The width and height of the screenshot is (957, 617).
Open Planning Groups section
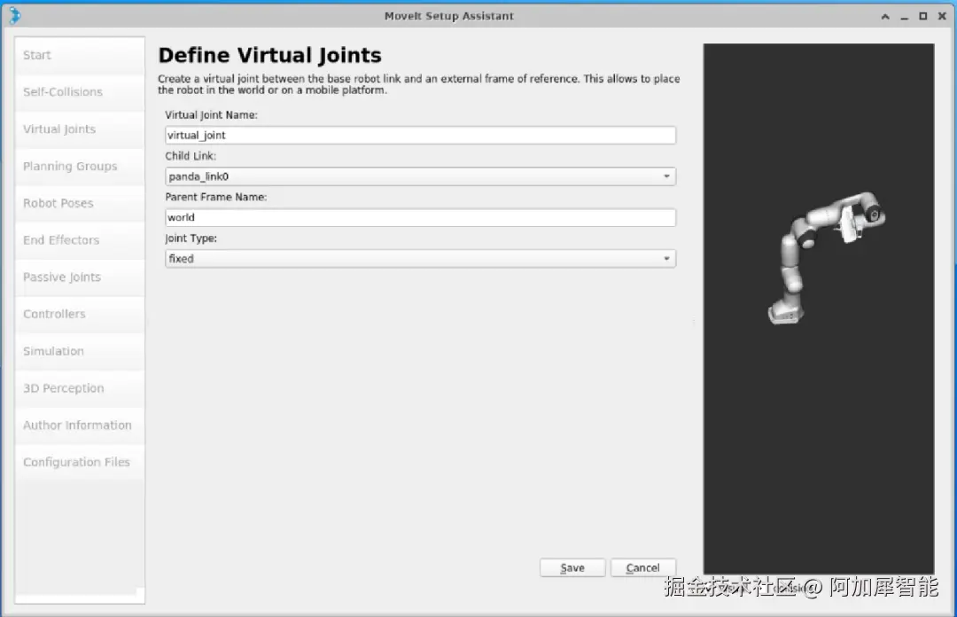tap(80, 166)
